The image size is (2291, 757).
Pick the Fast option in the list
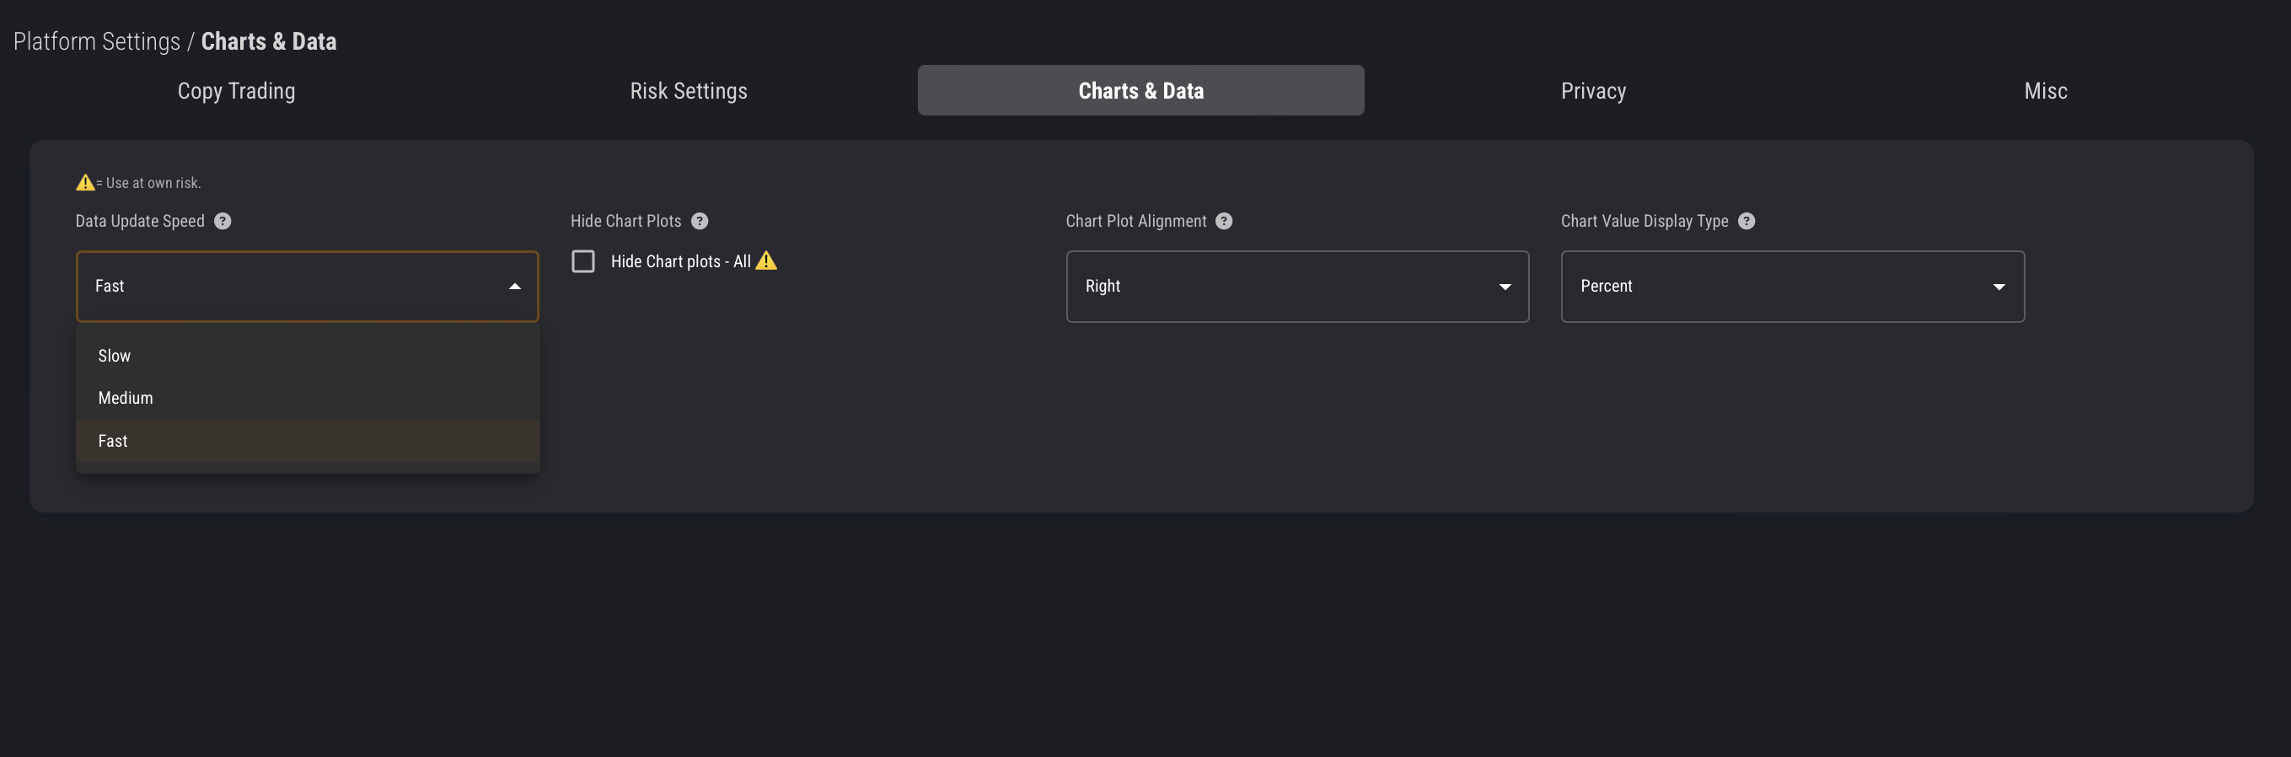113,441
